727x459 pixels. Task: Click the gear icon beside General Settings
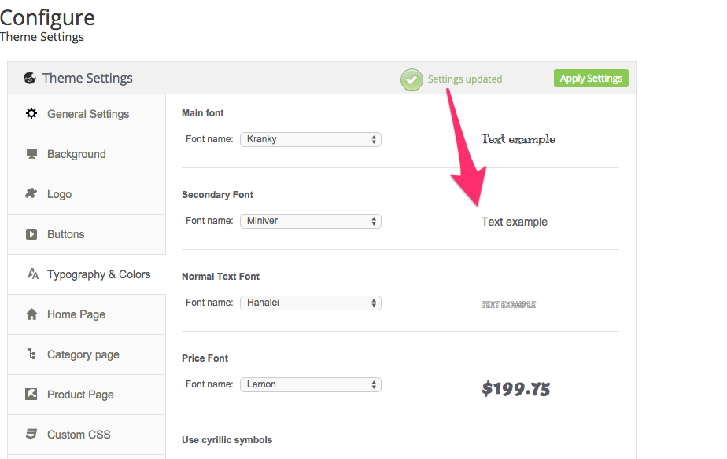coord(31,113)
